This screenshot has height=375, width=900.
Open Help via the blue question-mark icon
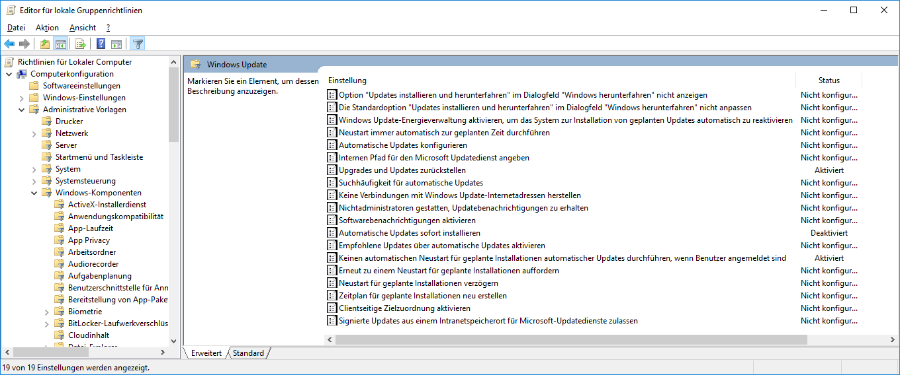tap(101, 44)
